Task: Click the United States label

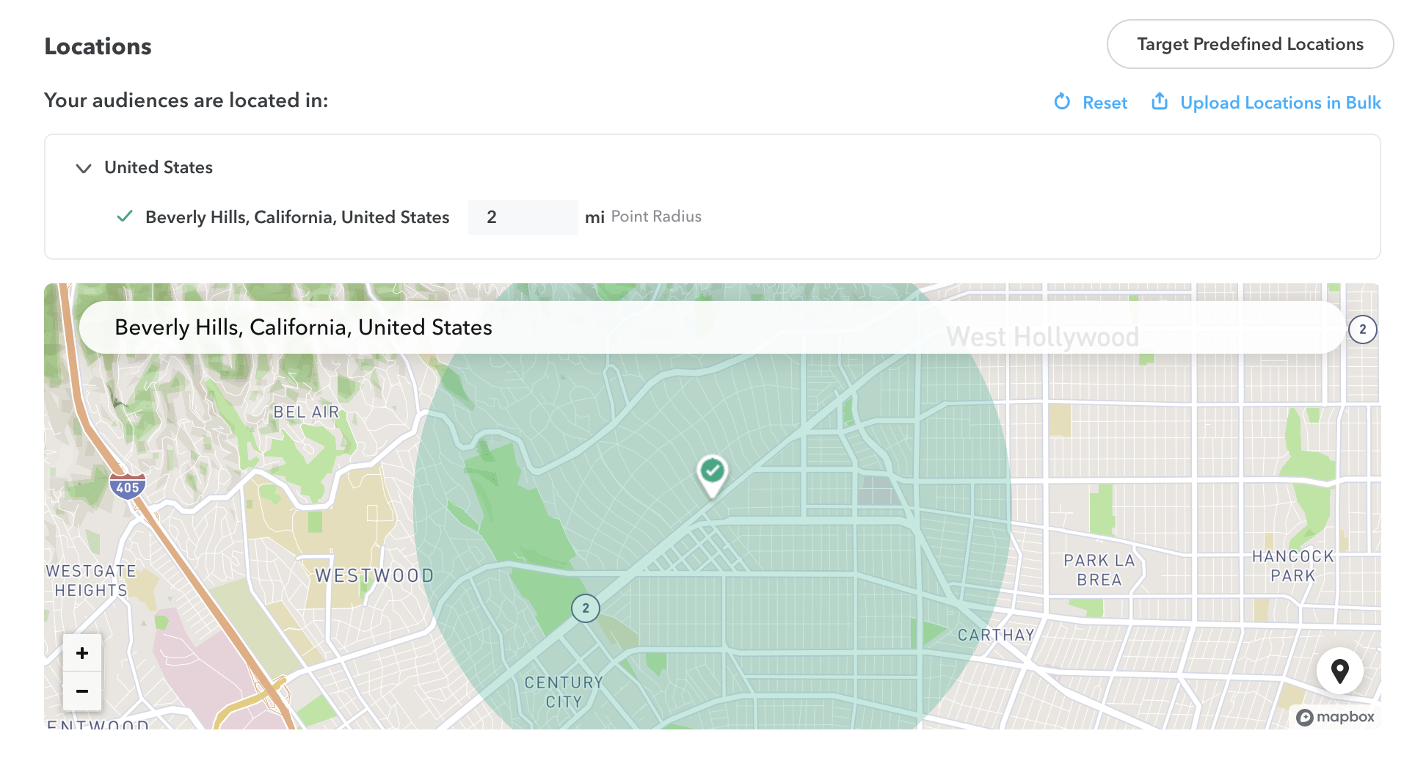Action: pyautogui.click(x=158, y=167)
